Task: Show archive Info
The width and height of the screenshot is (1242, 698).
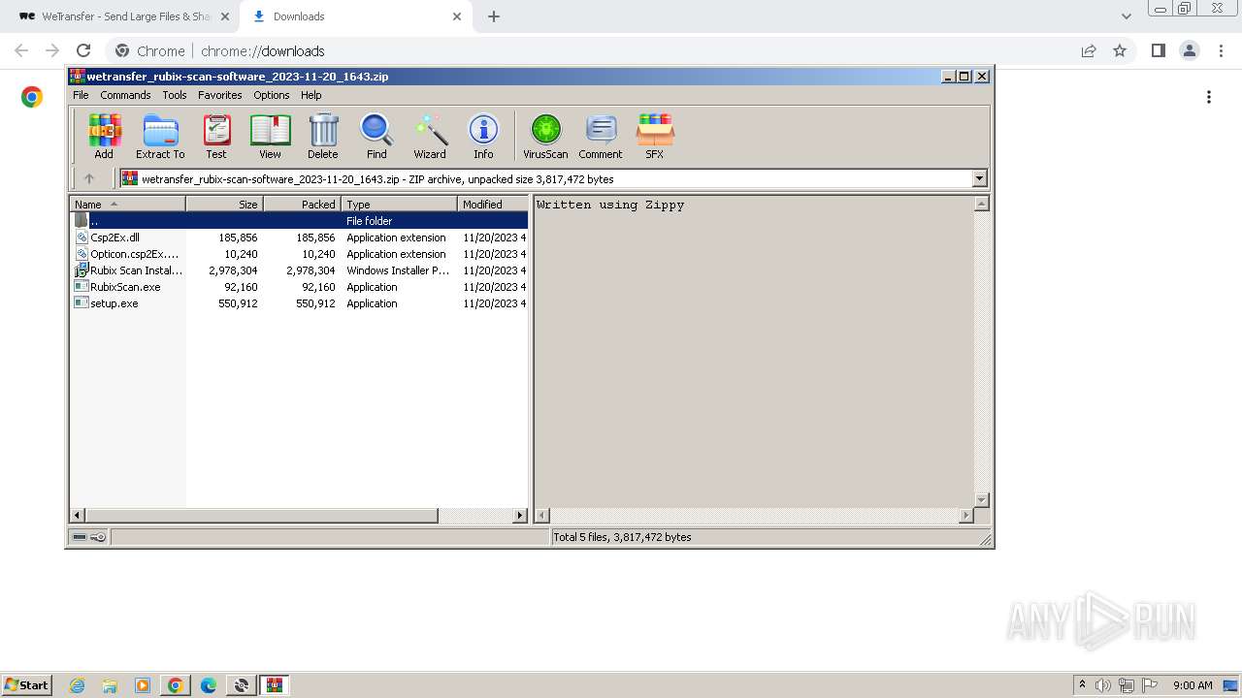Action: click(x=483, y=136)
